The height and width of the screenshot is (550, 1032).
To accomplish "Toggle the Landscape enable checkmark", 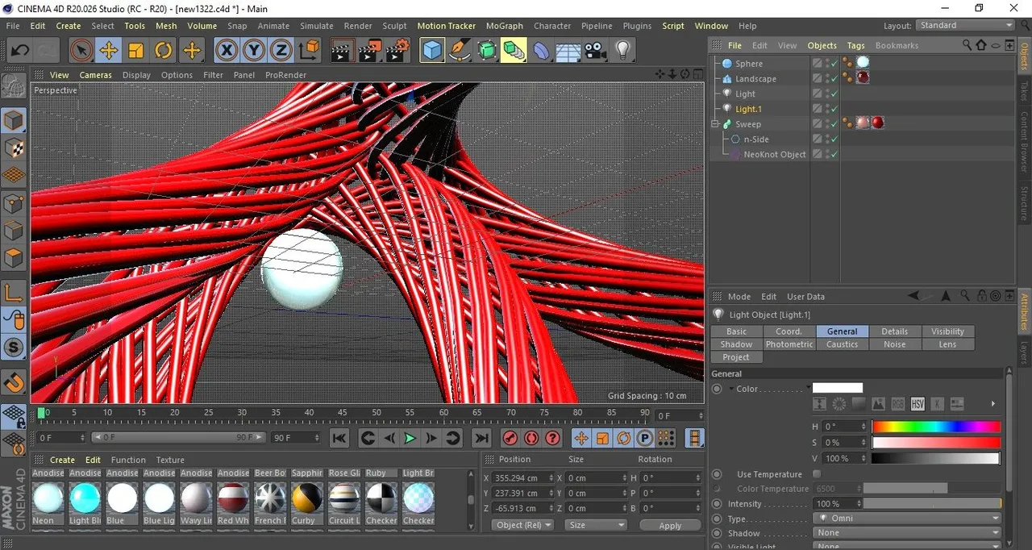I will [x=834, y=78].
